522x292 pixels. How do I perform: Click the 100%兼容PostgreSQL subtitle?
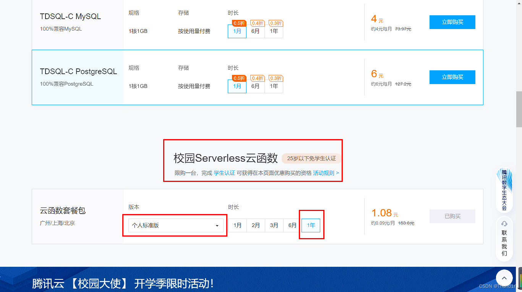66,84
